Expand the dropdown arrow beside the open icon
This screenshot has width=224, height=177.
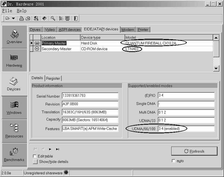click(13, 18)
